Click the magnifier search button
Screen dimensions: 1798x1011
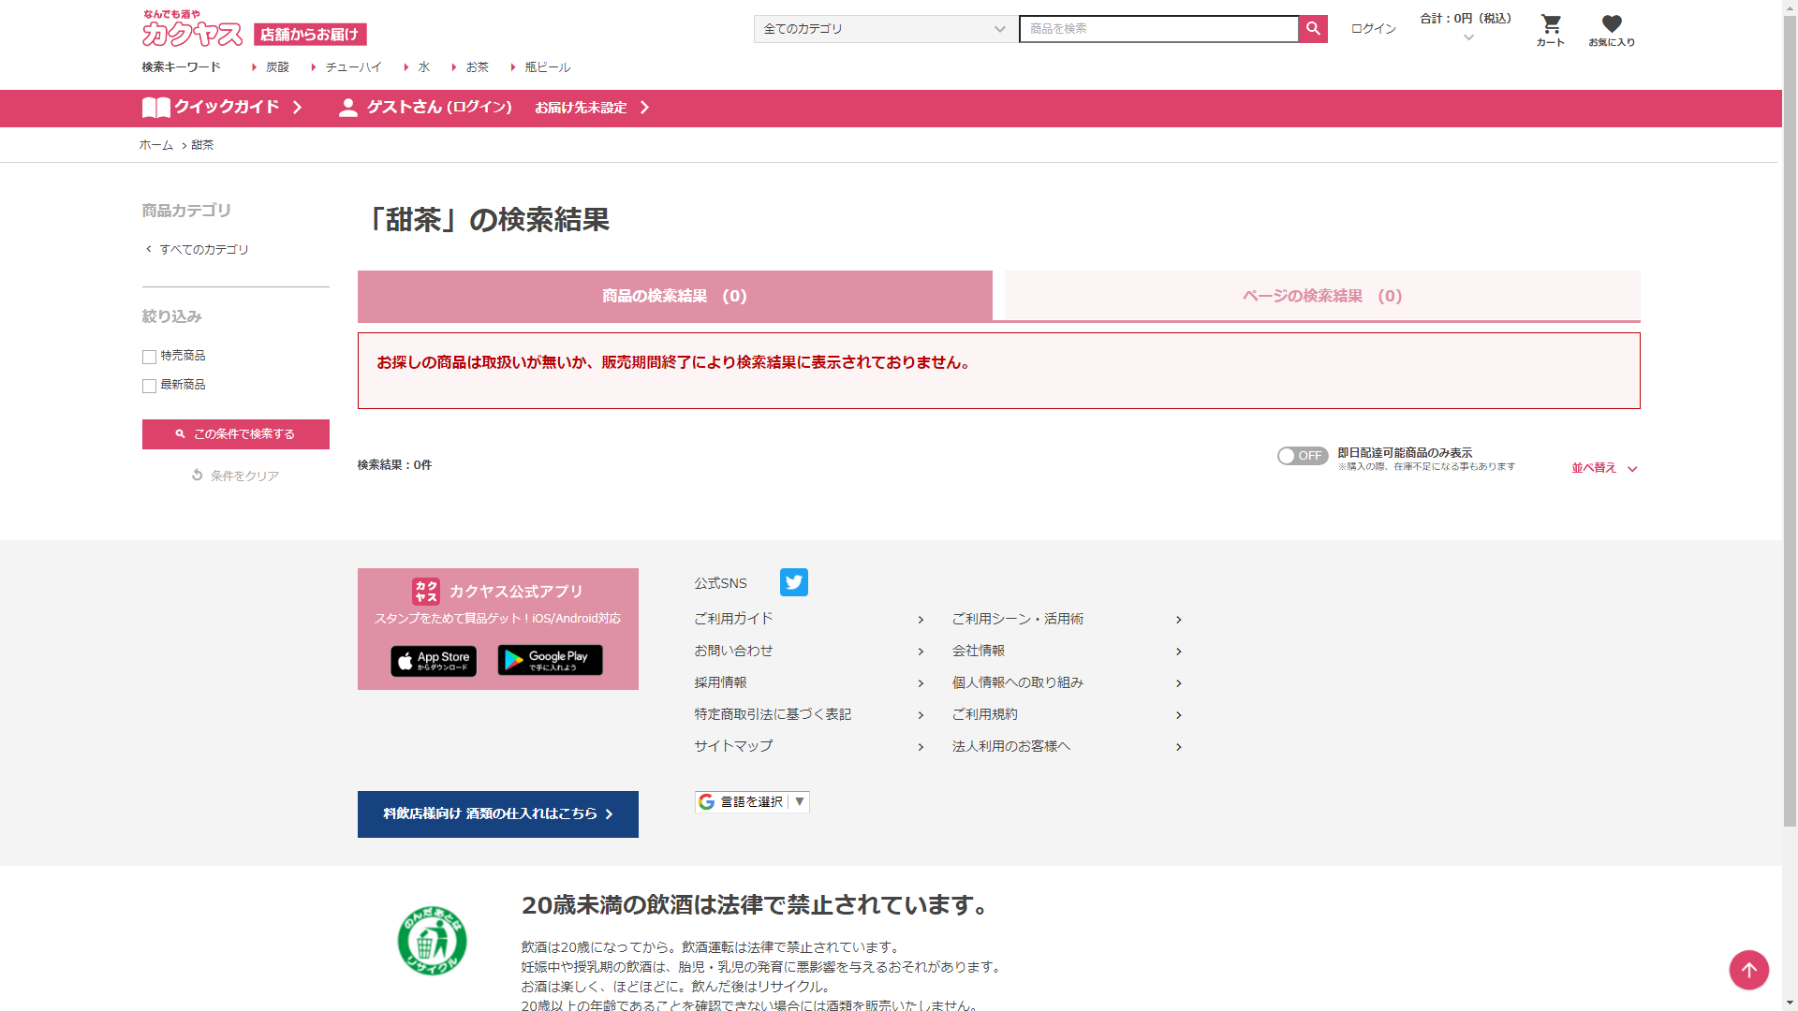point(1313,29)
